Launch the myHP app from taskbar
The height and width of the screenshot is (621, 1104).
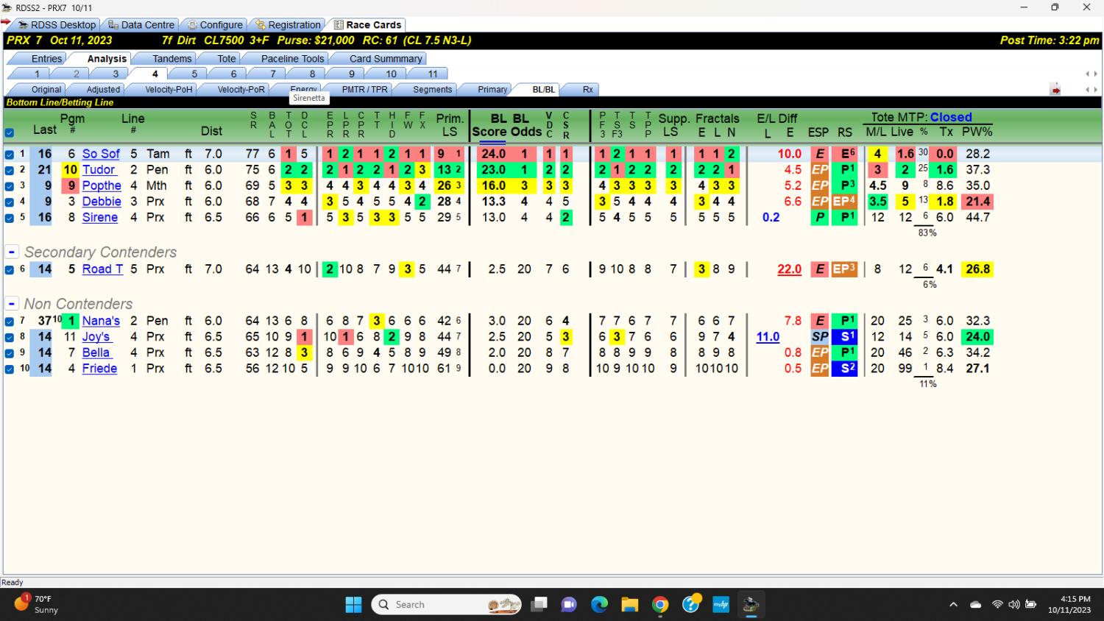pyautogui.click(x=721, y=605)
